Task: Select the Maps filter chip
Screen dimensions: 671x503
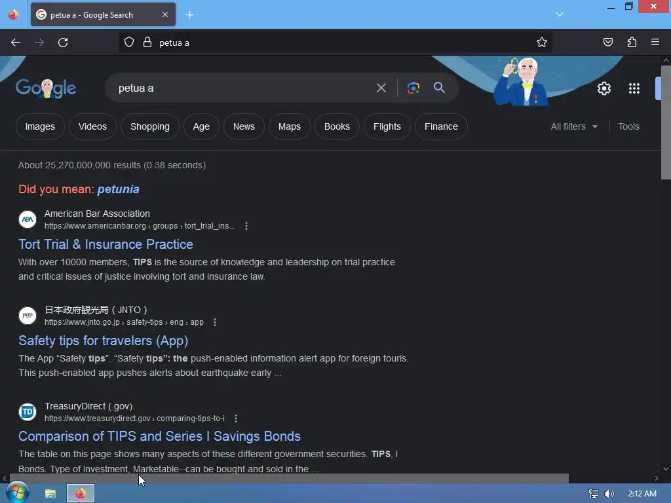Action: coord(289,126)
